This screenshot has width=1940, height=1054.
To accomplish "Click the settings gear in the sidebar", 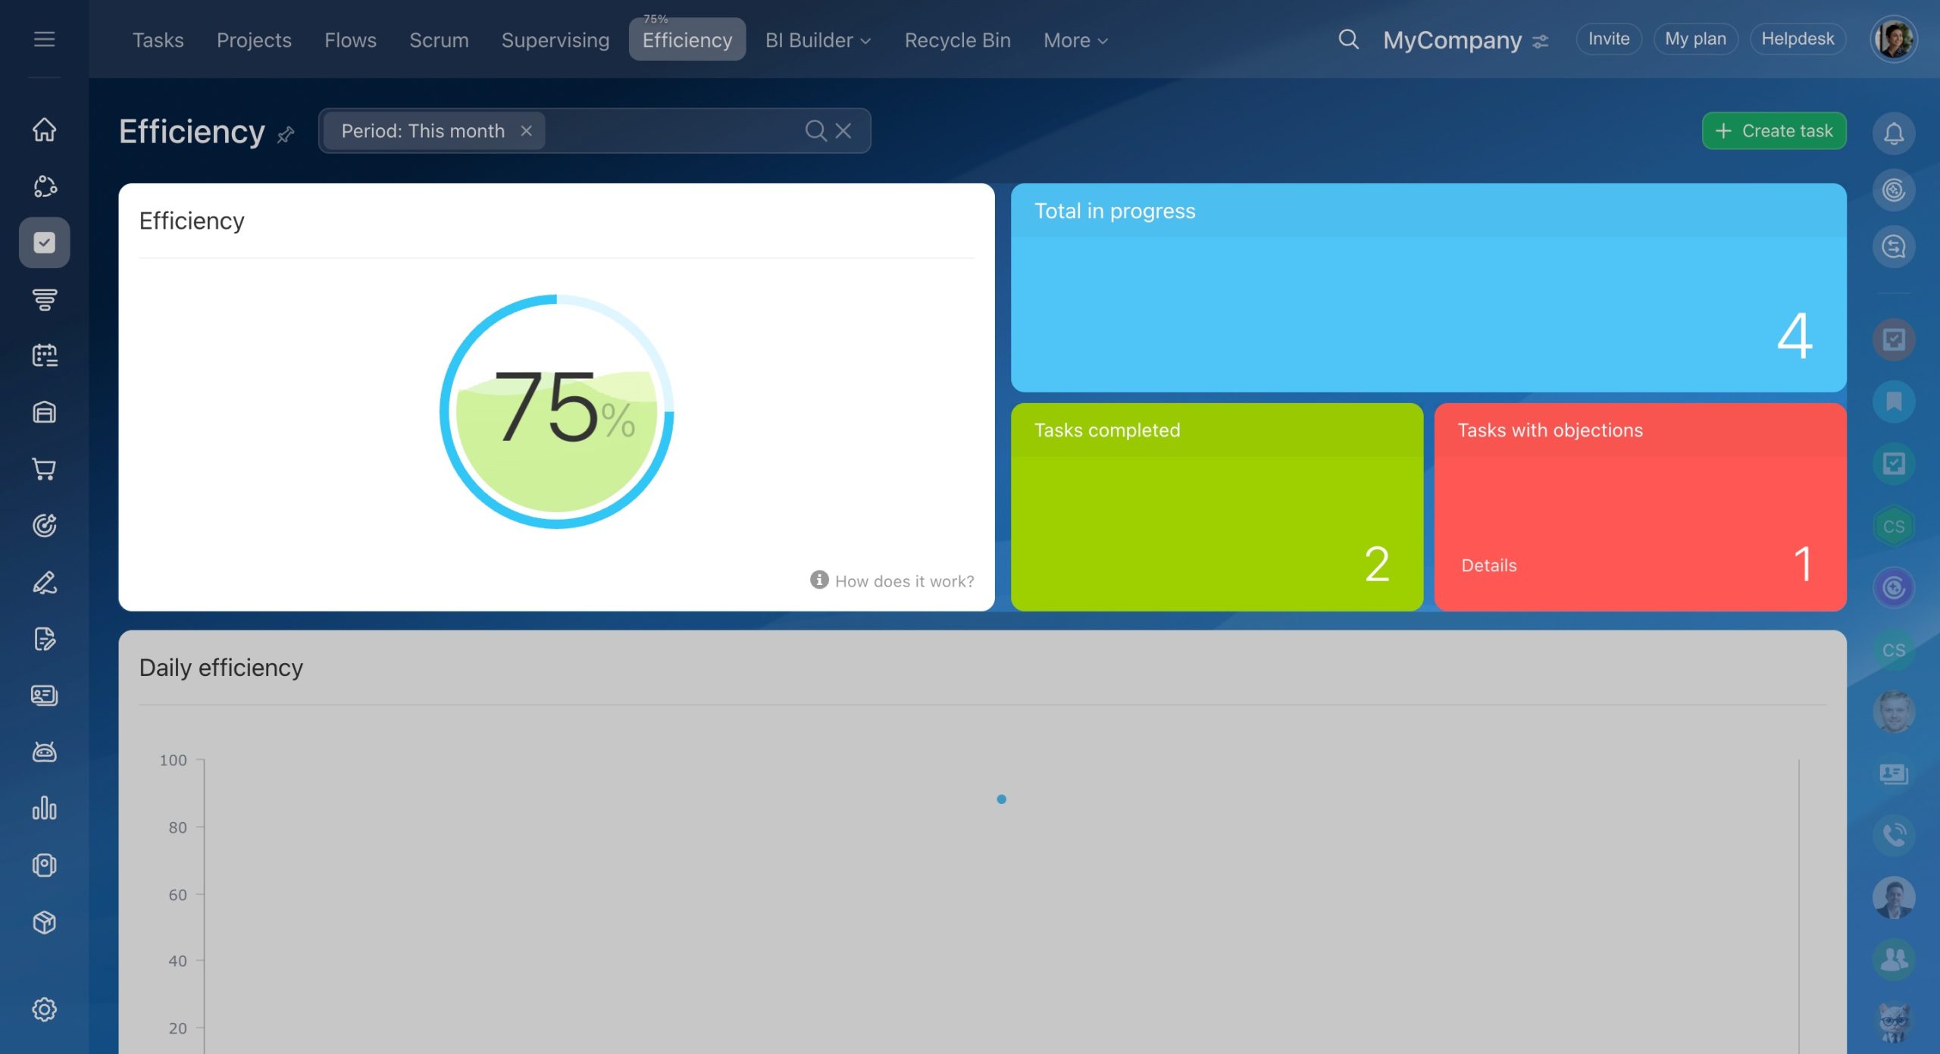I will click(44, 1009).
